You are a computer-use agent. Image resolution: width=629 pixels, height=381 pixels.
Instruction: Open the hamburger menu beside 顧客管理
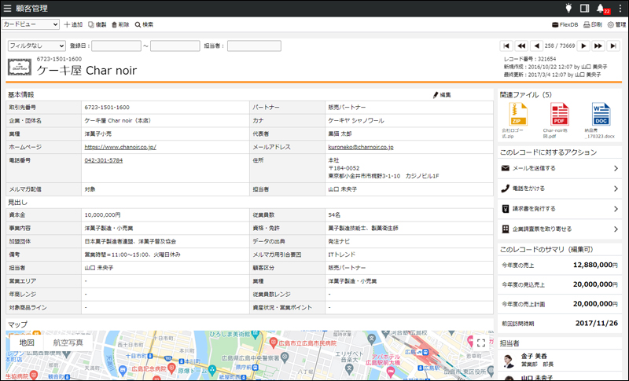point(8,8)
